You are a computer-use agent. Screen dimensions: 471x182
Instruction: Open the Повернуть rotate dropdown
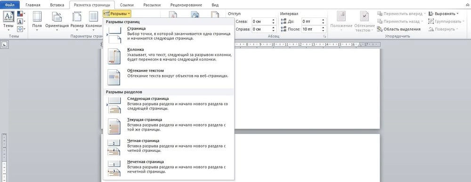pos(443,29)
